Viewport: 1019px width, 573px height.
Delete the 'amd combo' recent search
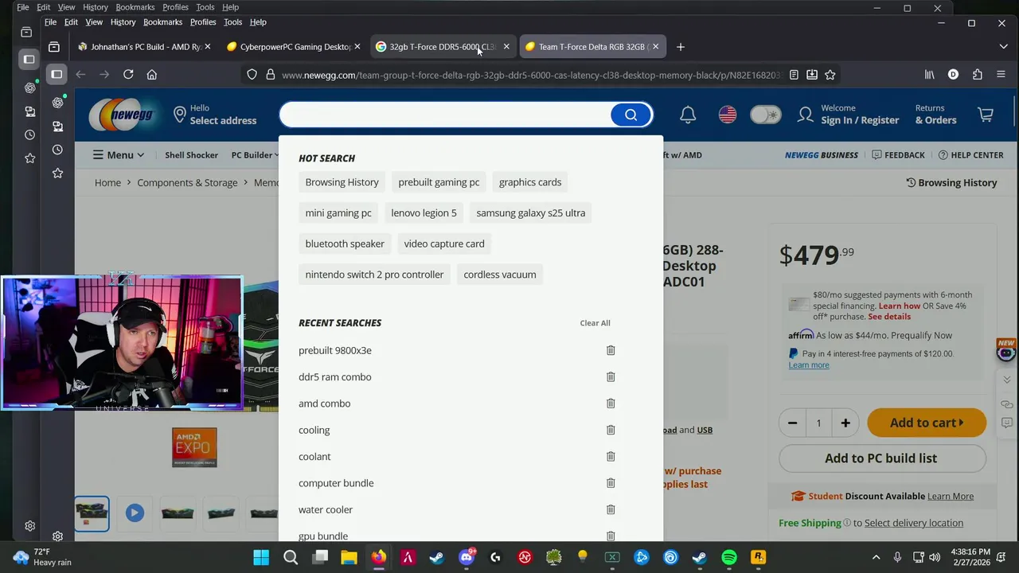(611, 403)
